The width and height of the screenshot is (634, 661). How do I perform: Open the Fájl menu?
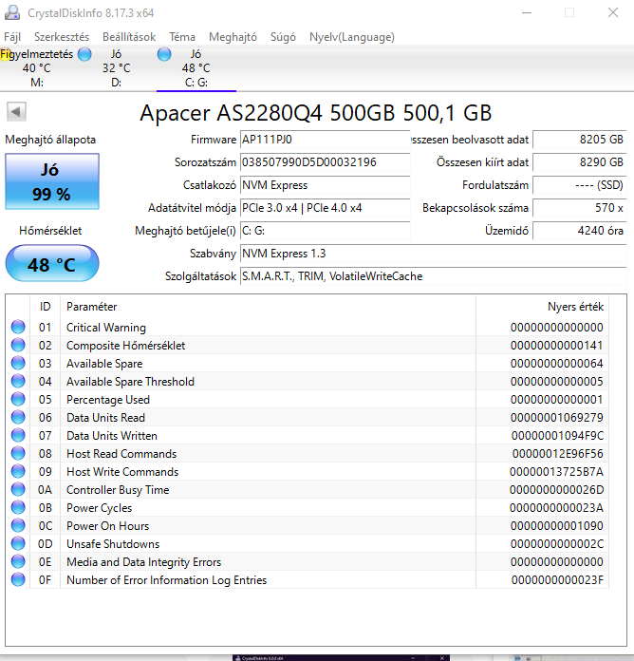click(x=12, y=37)
